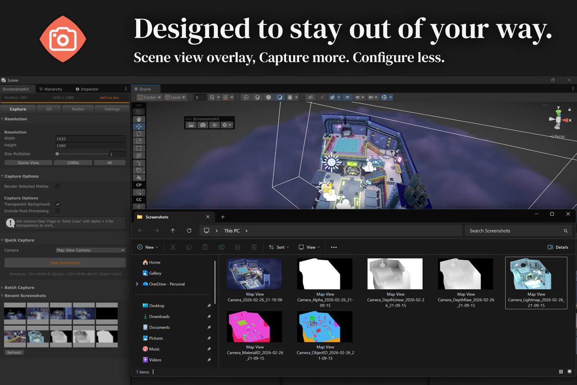Toggle the eye preview in ScreenshotKit overlay
Viewport: 577px width, 385px height.
pyautogui.click(x=214, y=125)
